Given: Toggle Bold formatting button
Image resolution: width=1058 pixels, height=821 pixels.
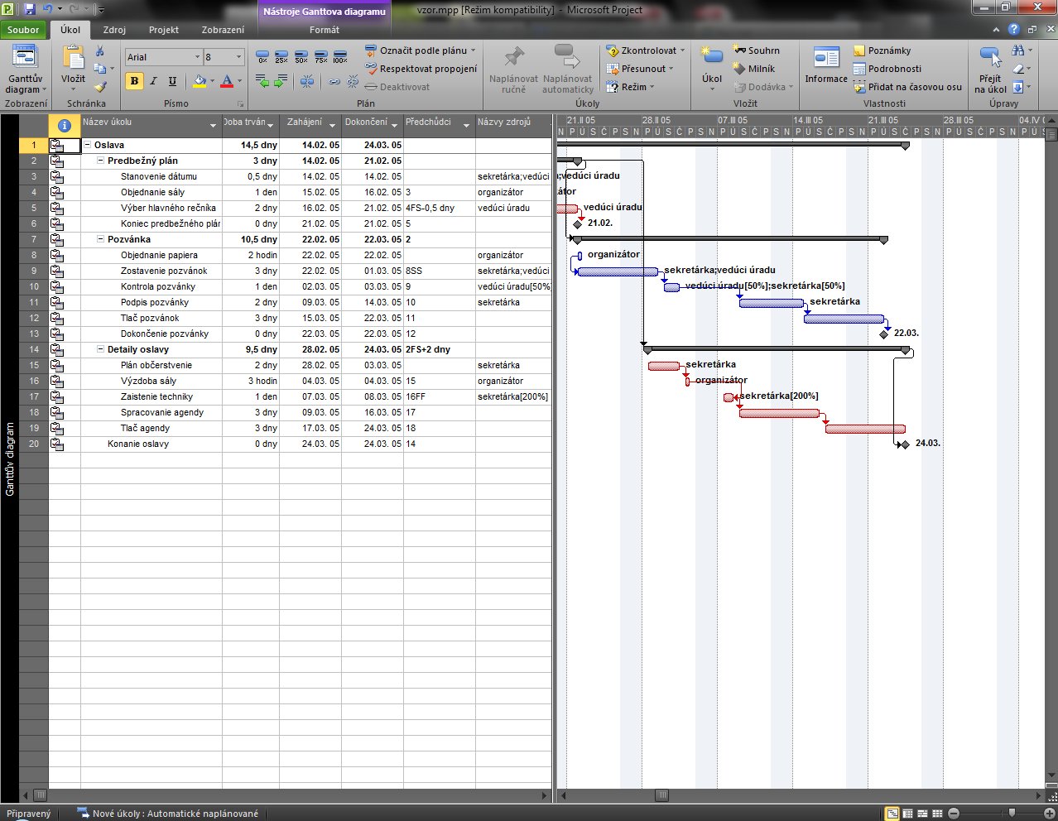Looking at the screenshot, I should (x=134, y=81).
